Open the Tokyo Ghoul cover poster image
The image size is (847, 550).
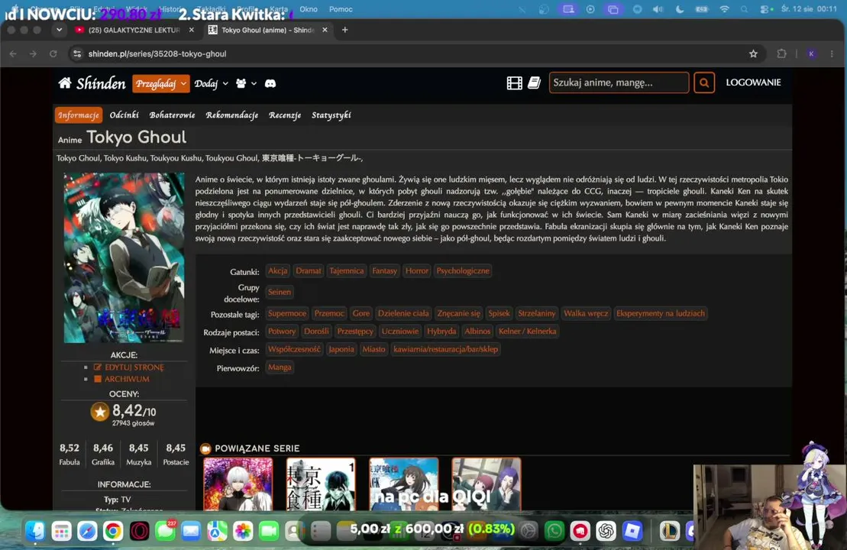tap(124, 257)
